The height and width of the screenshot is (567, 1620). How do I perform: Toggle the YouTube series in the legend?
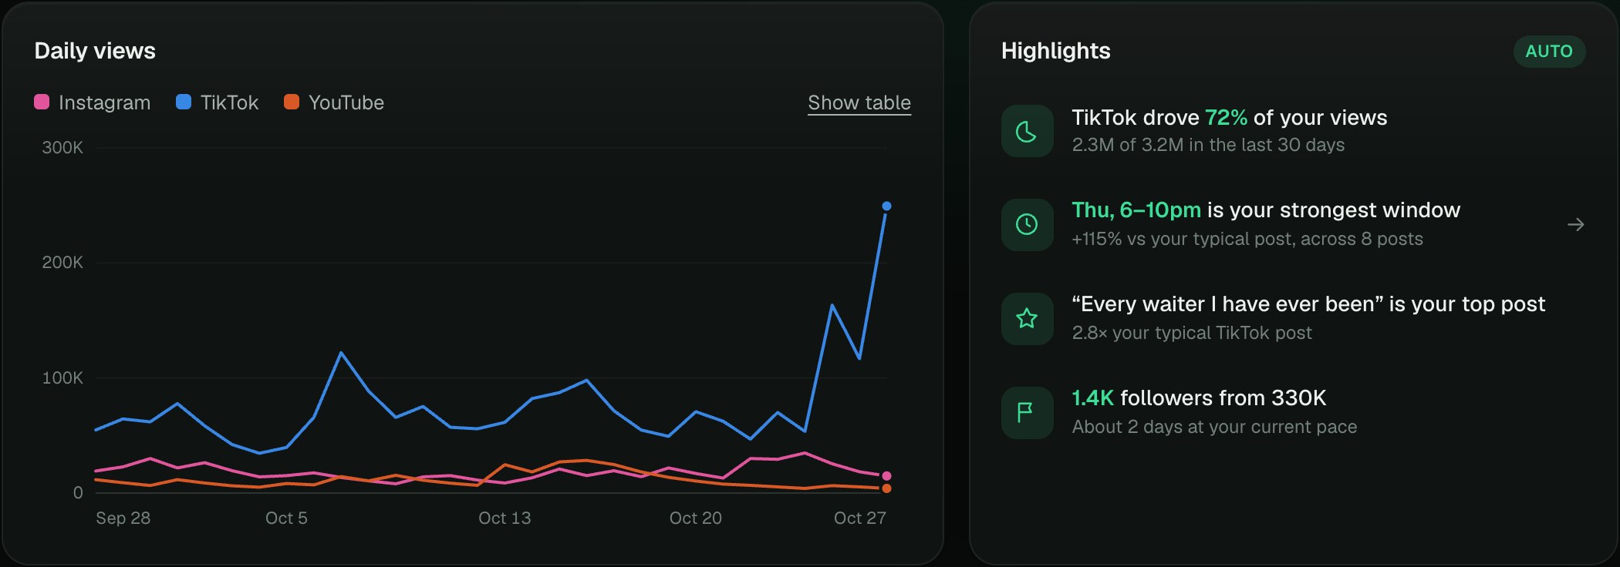(x=334, y=102)
